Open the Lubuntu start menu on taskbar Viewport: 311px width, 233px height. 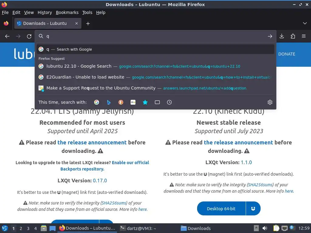(x=5, y=228)
